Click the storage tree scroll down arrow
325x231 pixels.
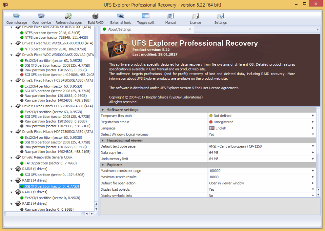(x=96, y=209)
